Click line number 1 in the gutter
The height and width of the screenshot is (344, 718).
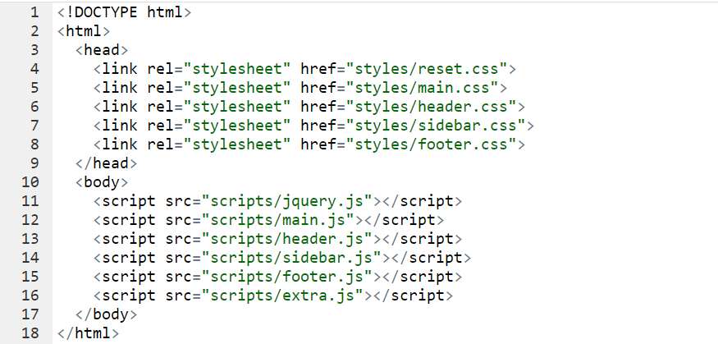point(33,13)
